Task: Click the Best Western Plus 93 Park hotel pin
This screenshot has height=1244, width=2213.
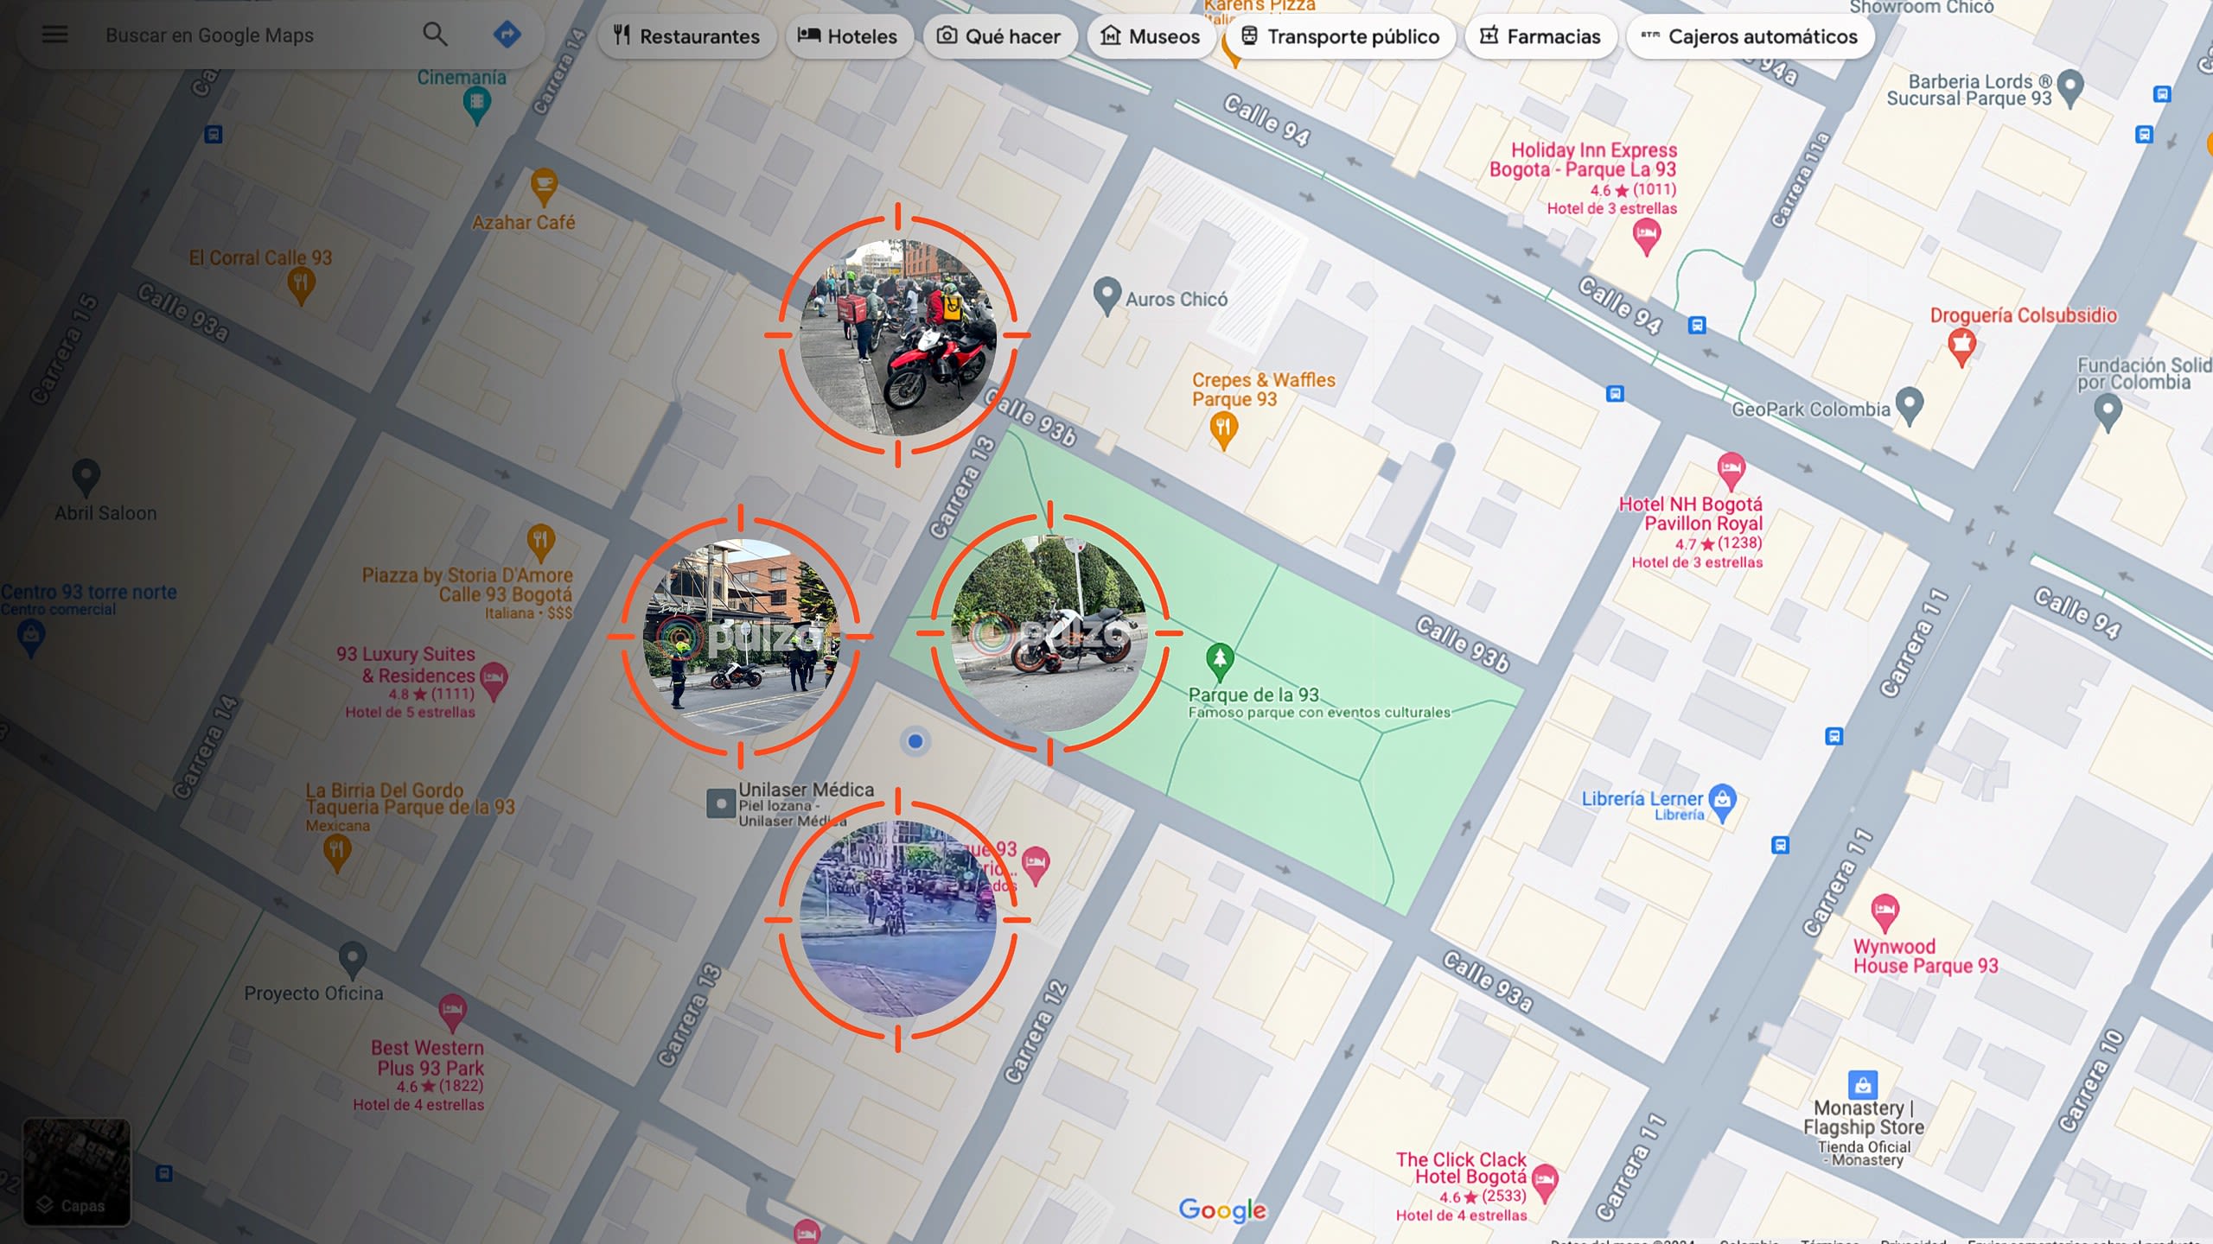Action: click(x=452, y=1012)
